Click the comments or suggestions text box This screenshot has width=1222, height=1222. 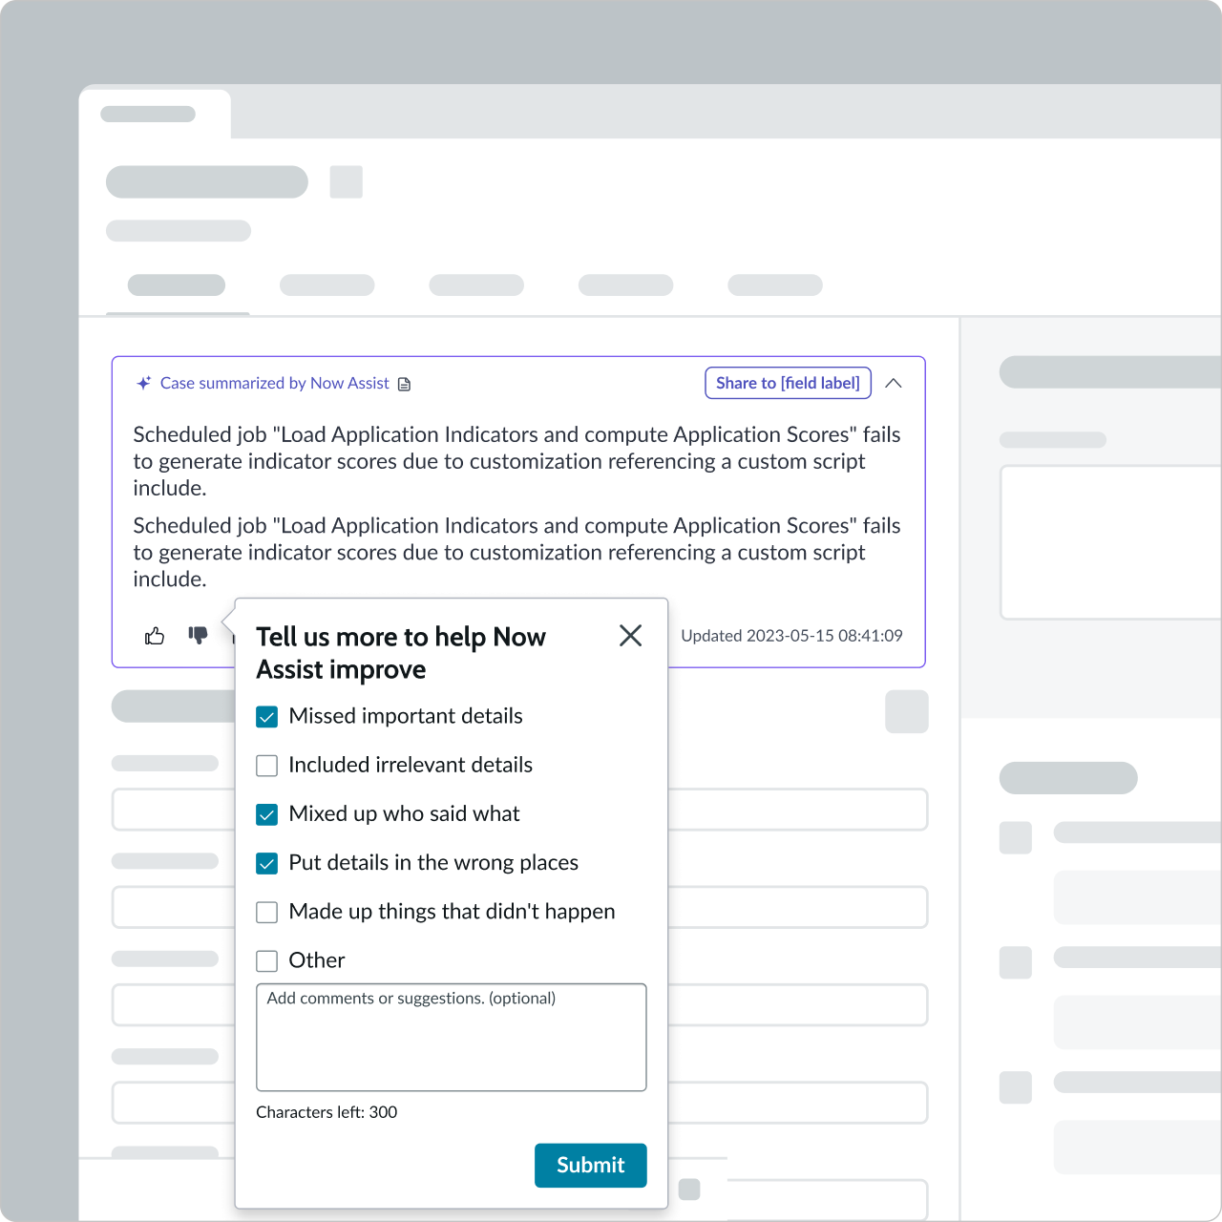tap(452, 1038)
